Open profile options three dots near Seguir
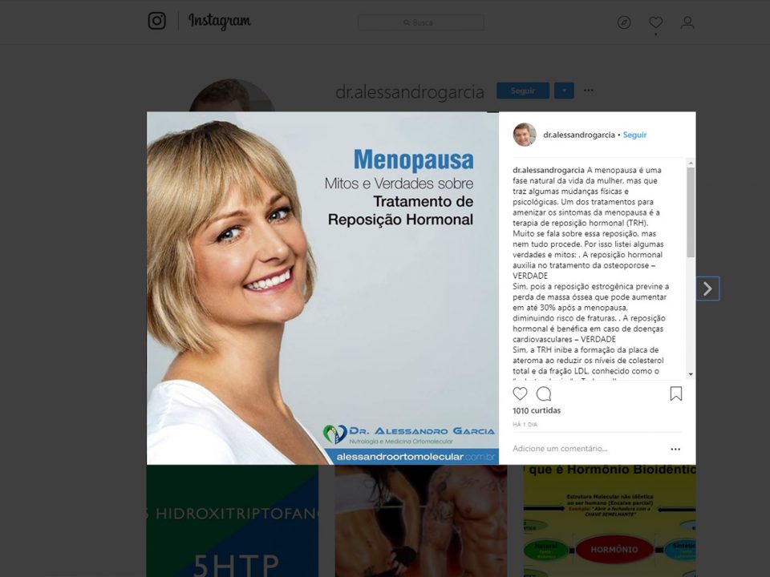This screenshot has width=770, height=577. (x=588, y=91)
